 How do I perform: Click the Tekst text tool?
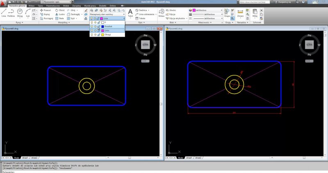pos(130,13)
